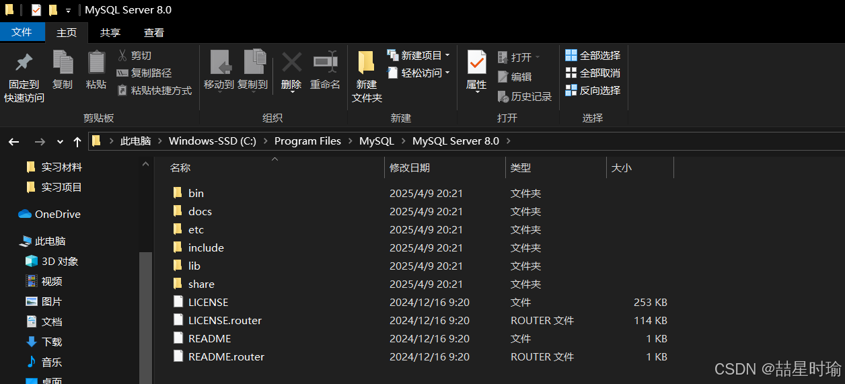Click 此电脑 in the address breadcrumb
845x384 pixels.
point(135,141)
